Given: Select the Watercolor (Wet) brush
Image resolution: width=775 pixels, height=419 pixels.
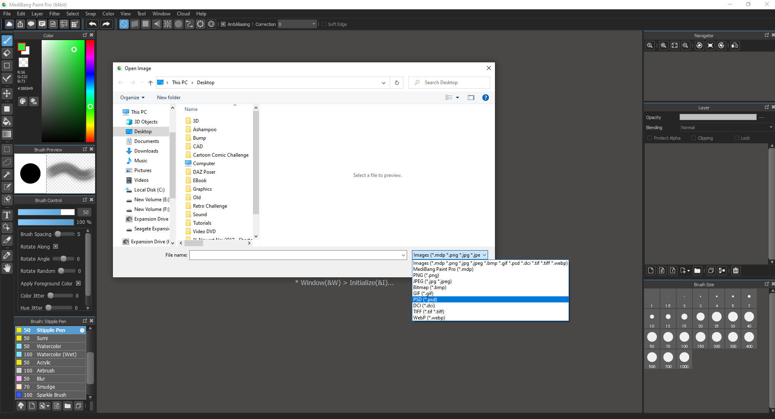Looking at the screenshot, I should click(x=51, y=355).
